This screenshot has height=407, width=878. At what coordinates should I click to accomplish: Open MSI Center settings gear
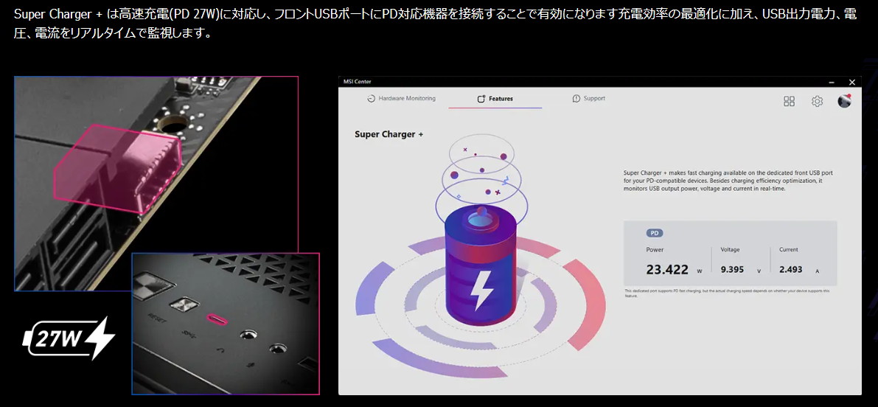(x=817, y=101)
